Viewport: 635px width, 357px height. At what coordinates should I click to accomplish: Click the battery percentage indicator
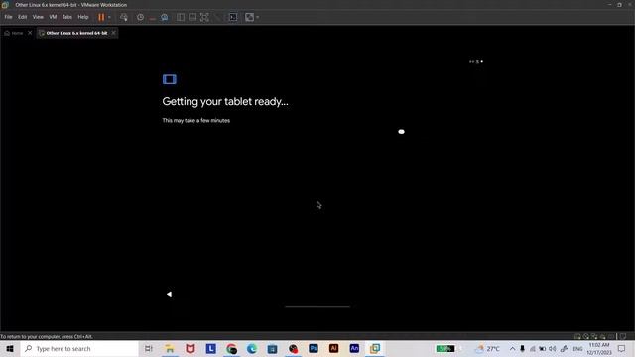pyautogui.click(x=445, y=348)
